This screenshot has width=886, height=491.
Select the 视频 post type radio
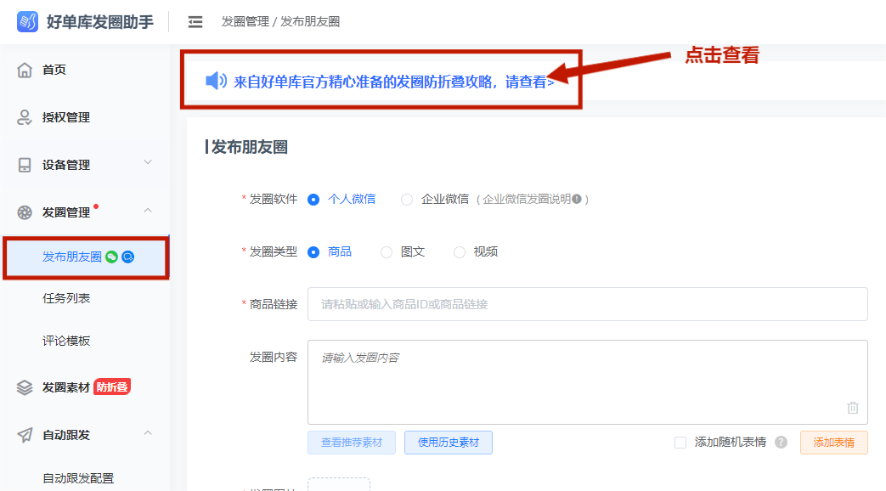click(x=460, y=252)
